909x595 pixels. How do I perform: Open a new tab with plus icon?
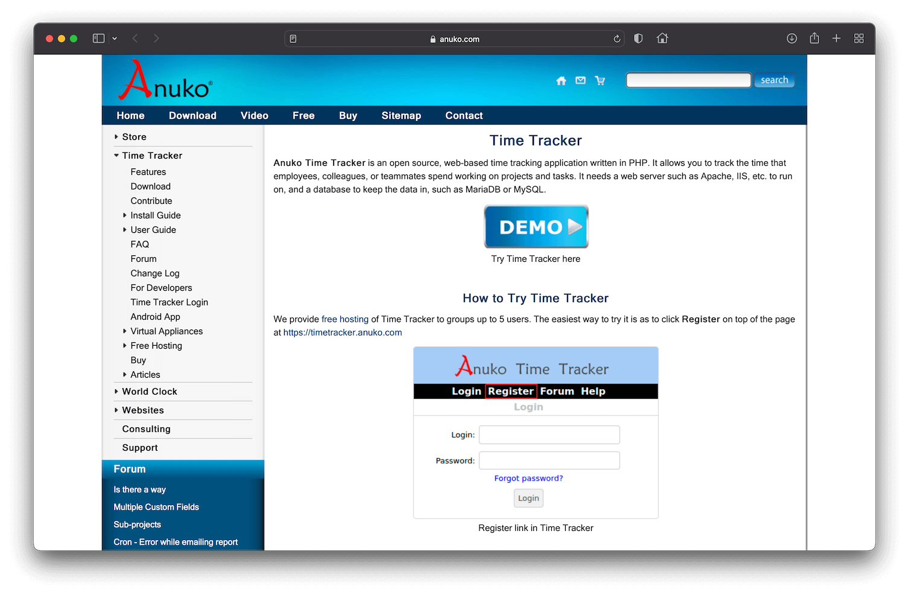click(837, 39)
